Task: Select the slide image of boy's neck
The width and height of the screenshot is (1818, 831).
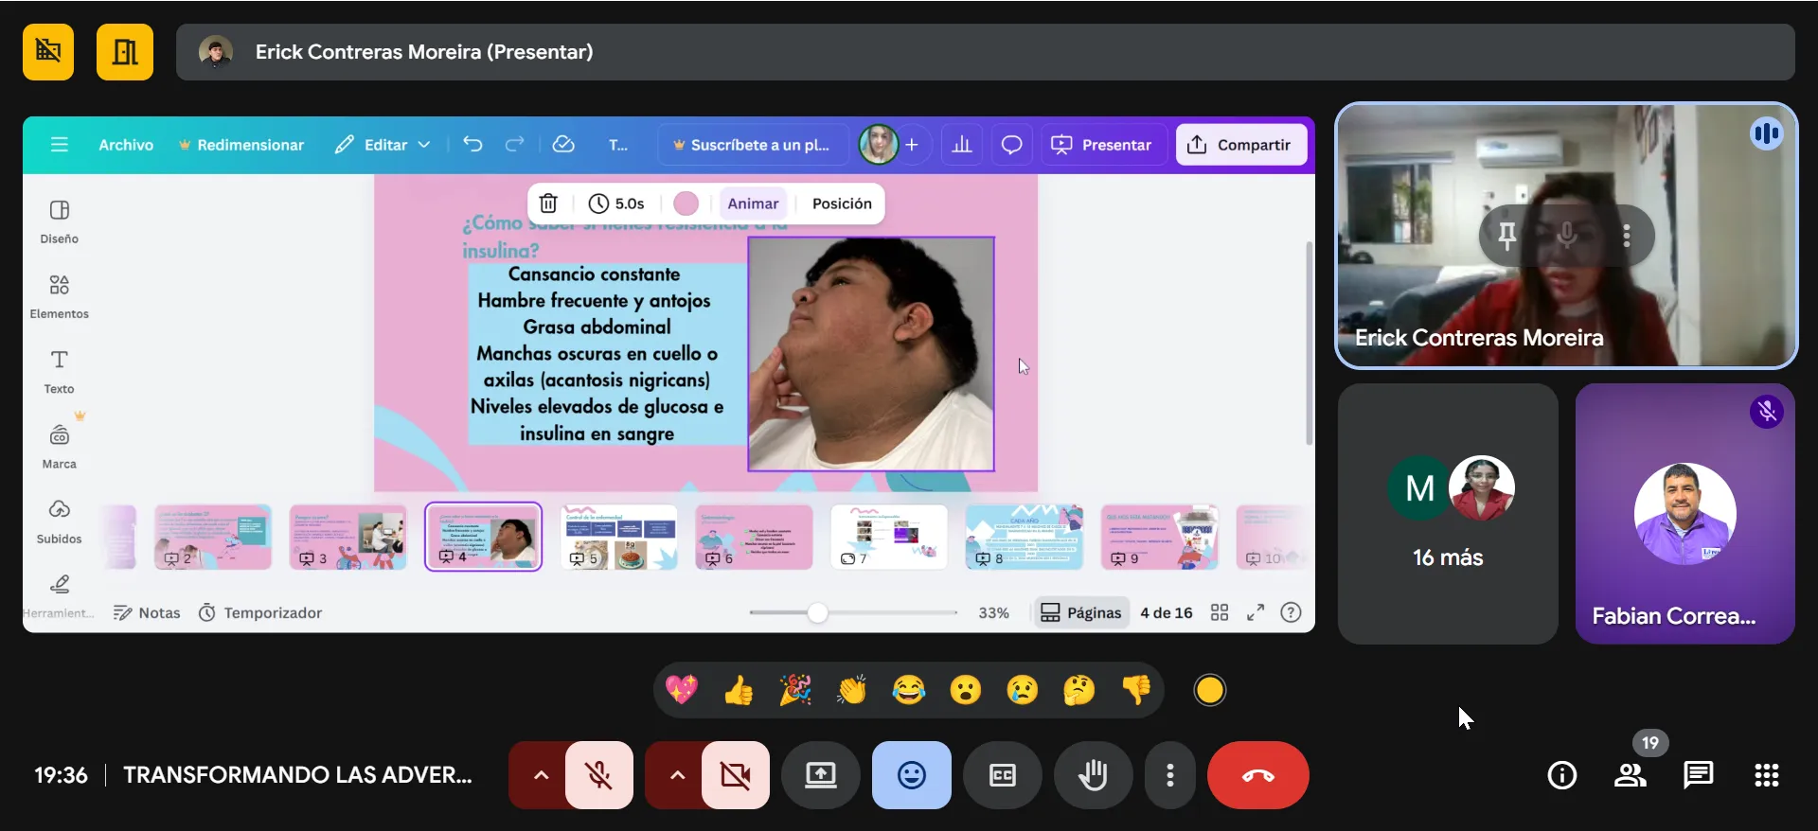Action: pos(871,354)
